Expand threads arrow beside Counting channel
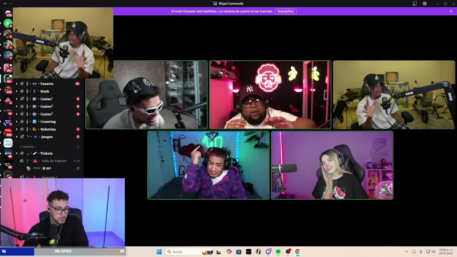The width and height of the screenshot is (457, 257). point(16,122)
